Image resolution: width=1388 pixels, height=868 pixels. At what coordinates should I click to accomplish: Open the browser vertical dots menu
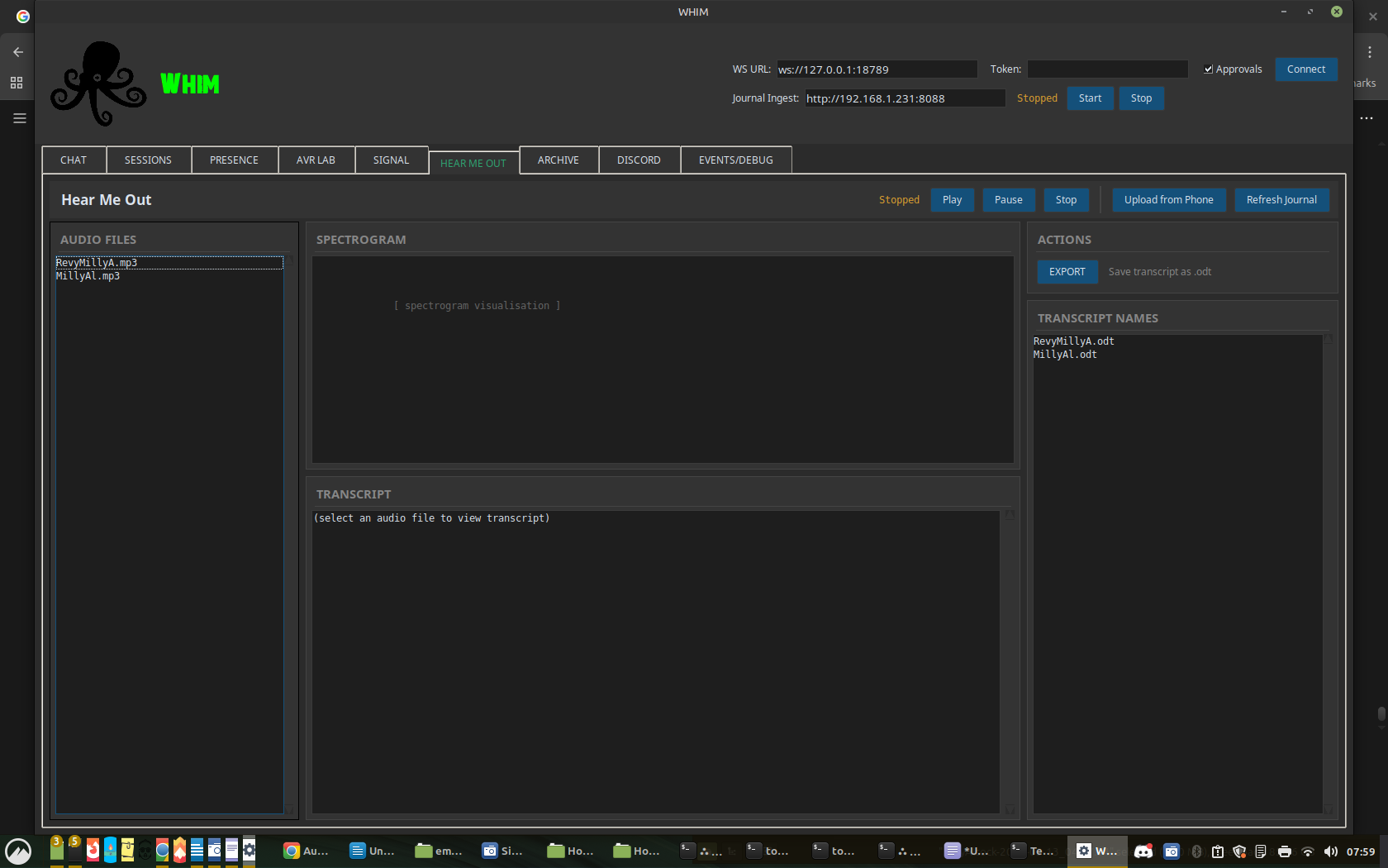coord(1370,52)
